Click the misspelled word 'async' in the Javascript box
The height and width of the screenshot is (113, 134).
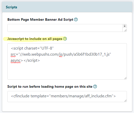pyautogui.click(x=16, y=61)
